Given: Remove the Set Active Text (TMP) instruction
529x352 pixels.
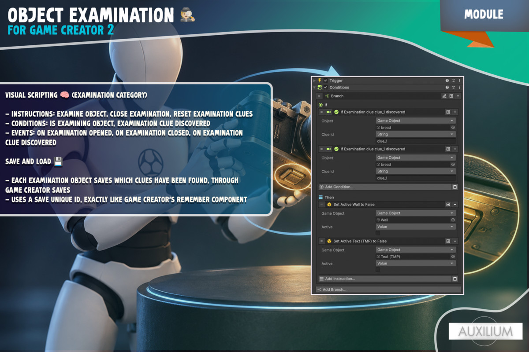Looking at the screenshot, I should 455,241.
